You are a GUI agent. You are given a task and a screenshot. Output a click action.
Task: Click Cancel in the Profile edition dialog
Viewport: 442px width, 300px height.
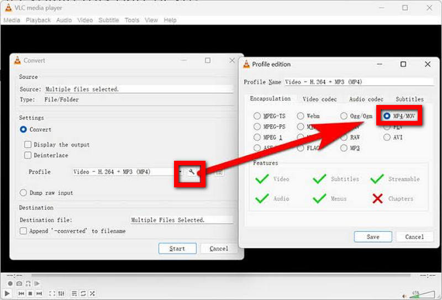coord(414,237)
